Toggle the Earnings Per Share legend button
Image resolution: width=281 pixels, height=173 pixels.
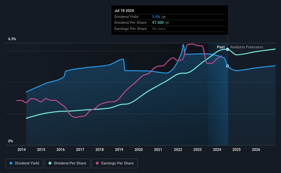[x=115, y=163]
